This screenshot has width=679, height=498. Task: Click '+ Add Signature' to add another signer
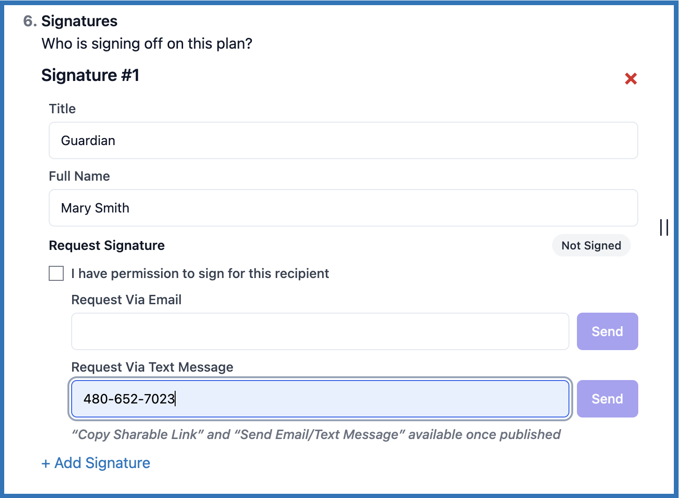point(96,463)
